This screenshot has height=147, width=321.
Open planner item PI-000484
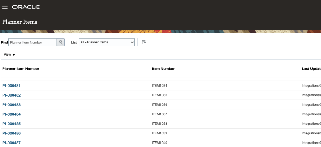[12, 114]
